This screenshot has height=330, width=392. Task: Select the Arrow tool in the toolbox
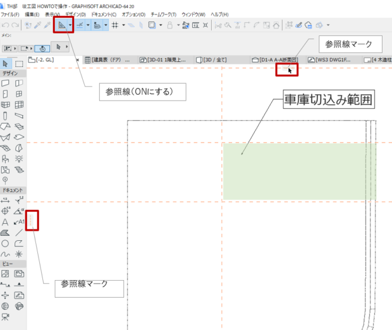click(5, 64)
